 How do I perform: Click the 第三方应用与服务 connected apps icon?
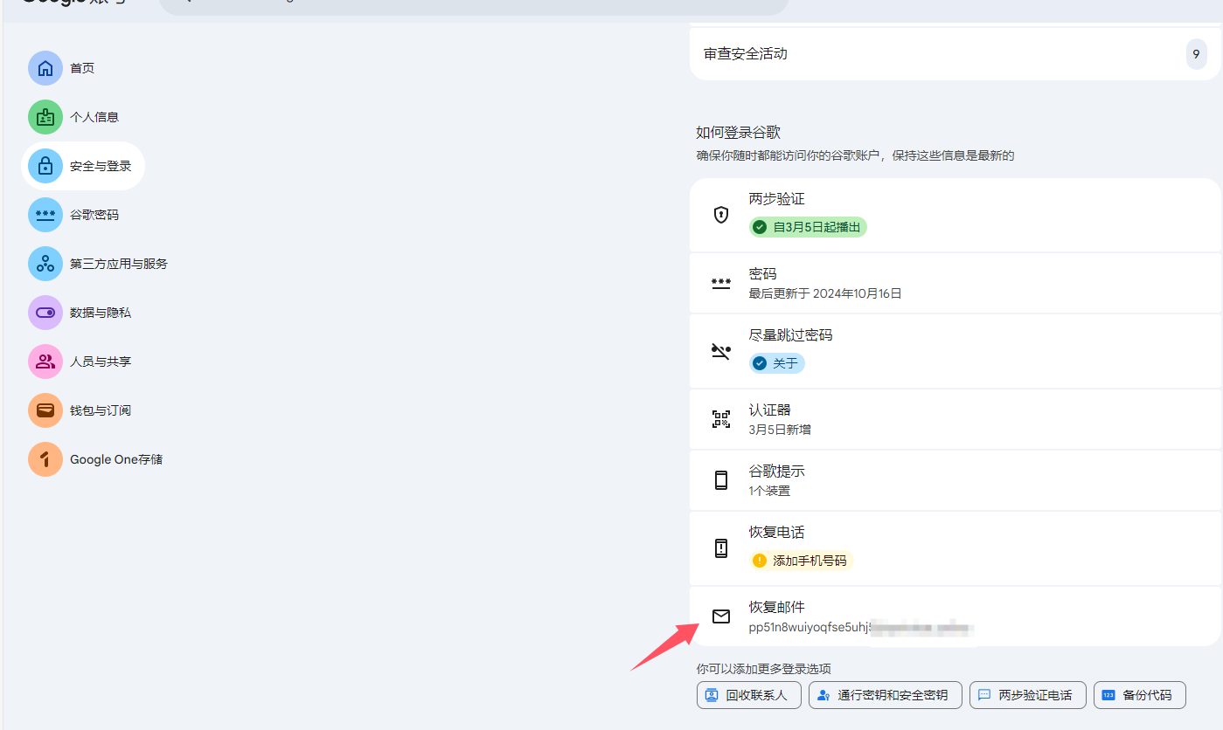45,264
